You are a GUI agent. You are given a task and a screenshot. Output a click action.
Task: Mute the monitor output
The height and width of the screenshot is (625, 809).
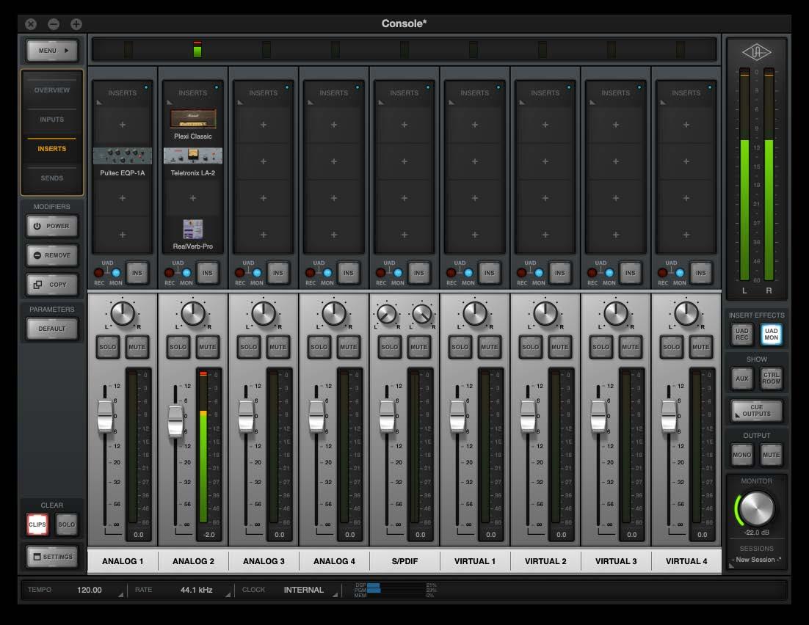coord(772,455)
